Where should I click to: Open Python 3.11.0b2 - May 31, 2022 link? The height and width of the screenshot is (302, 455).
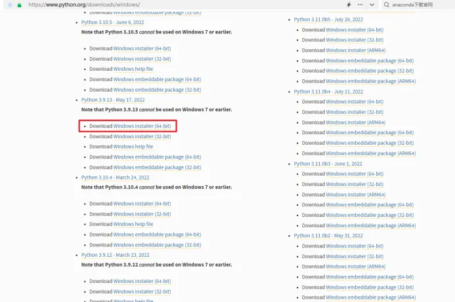point(328,236)
